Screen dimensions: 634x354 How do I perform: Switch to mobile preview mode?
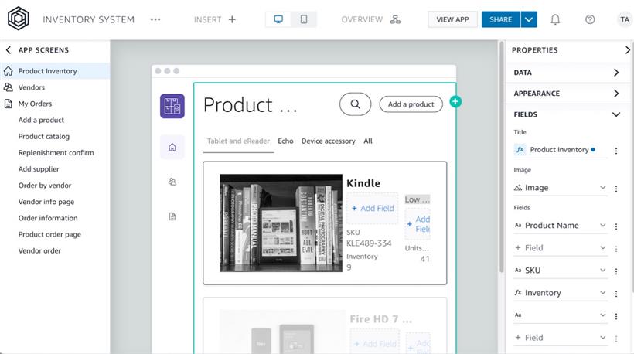click(x=304, y=19)
